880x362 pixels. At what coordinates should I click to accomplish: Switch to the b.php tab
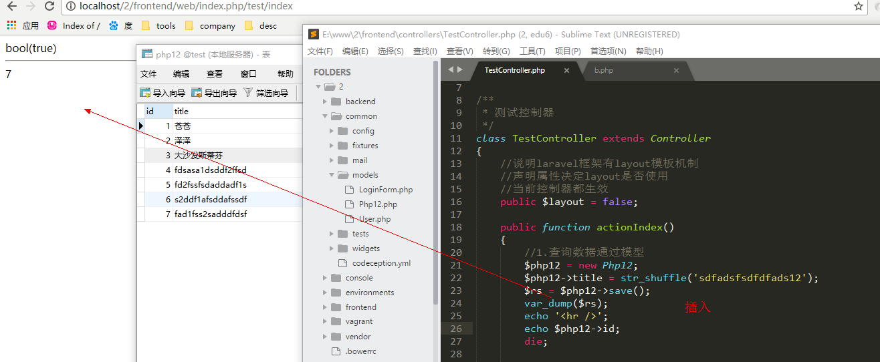(604, 70)
